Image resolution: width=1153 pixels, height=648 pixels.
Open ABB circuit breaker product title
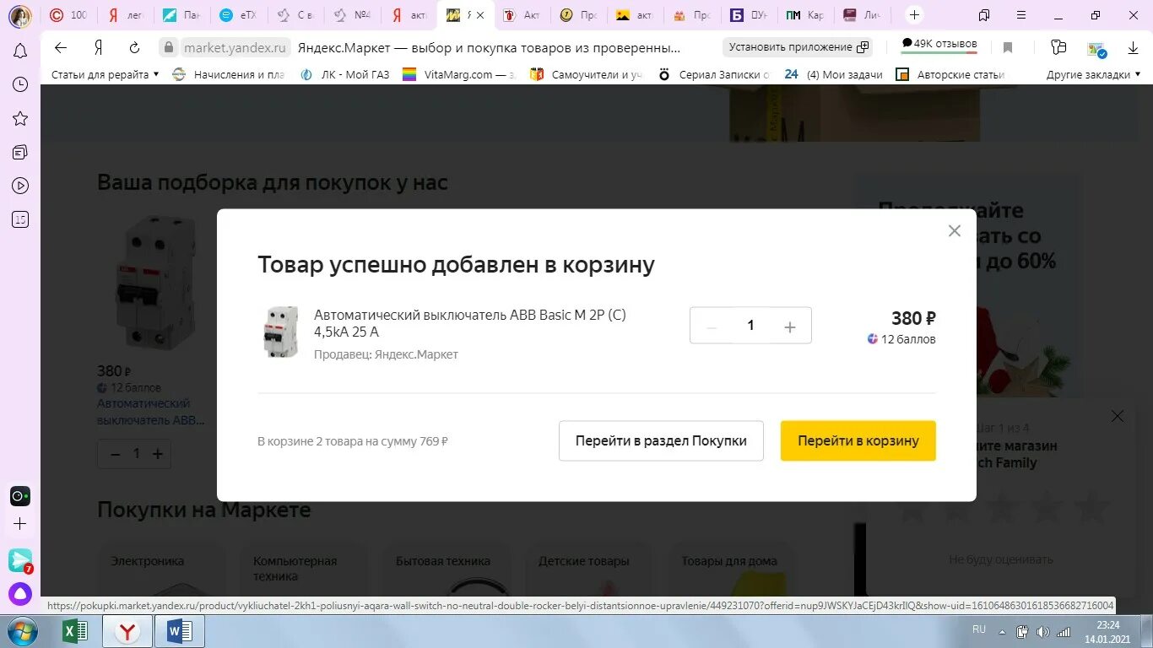click(470, 323)
